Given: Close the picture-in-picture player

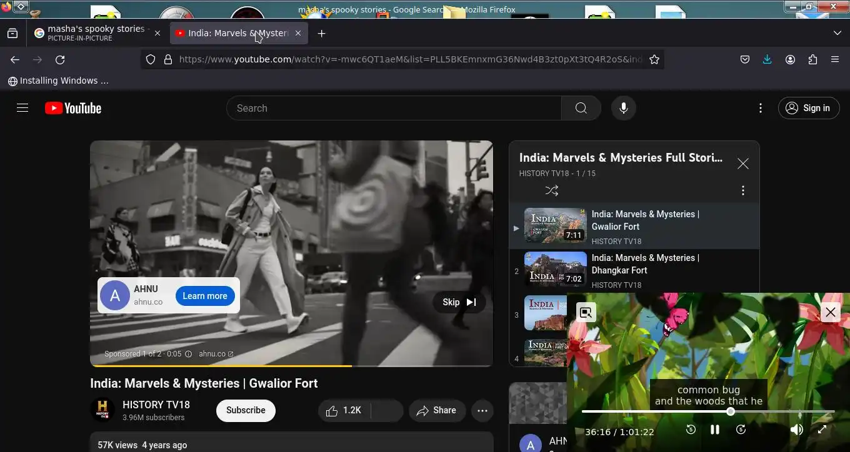Looking at the screenshot, I should click(830, 312).
